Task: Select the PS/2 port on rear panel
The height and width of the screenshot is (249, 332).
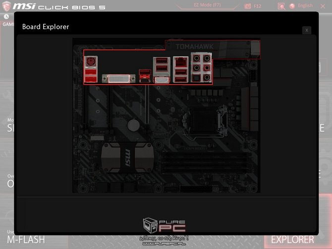Action: [x=91, y=62]
